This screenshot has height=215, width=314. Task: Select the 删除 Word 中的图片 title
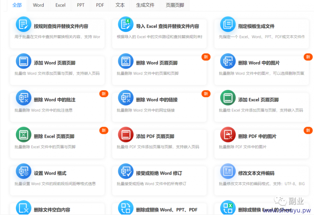click(259, 63)
